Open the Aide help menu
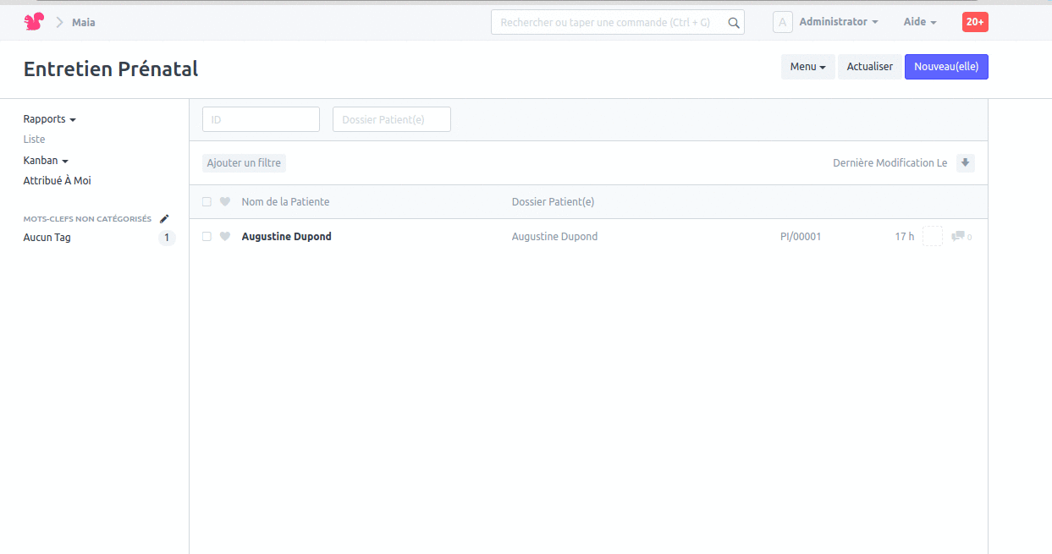The width and height of the screenshot is (1052, 554). (x=919, y=22)
